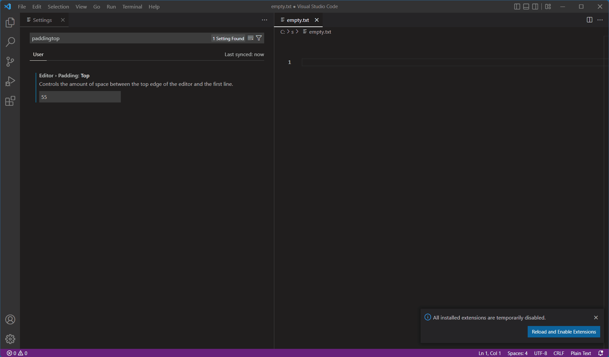
Task: Open the Source Control view
Action: 10,62
